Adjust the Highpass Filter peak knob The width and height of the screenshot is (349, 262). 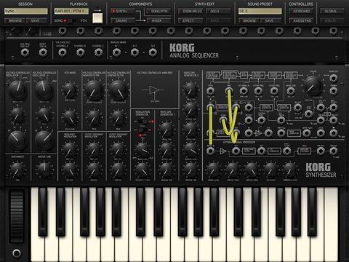coord(94,118)
